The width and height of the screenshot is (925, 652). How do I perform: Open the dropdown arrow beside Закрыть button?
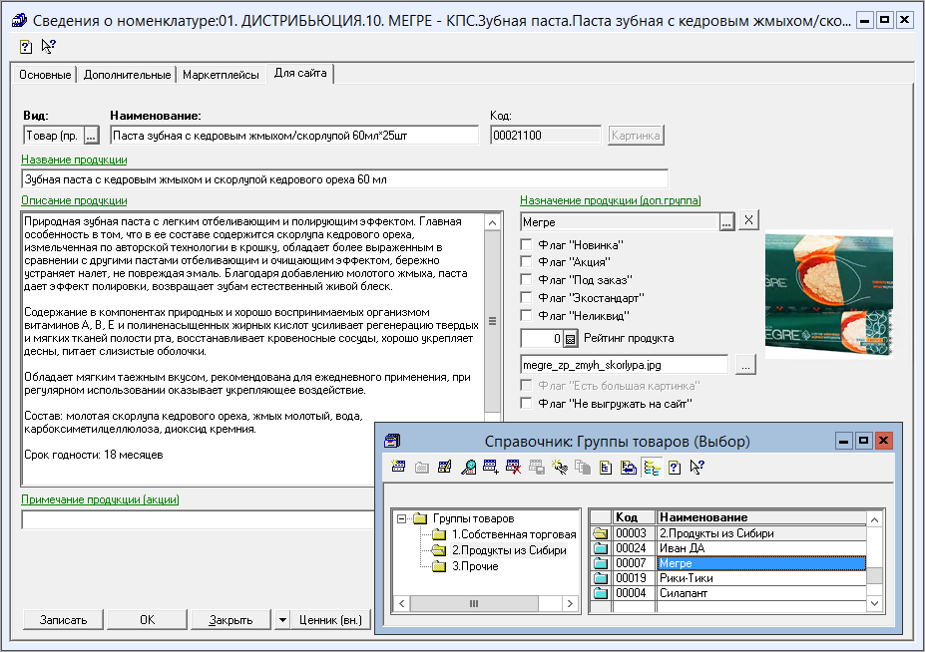pos(282,620)
